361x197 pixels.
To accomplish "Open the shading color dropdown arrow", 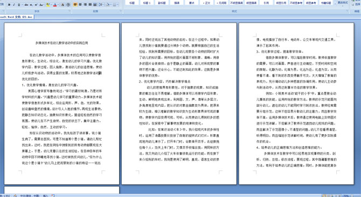I will (x=111, y=5).
